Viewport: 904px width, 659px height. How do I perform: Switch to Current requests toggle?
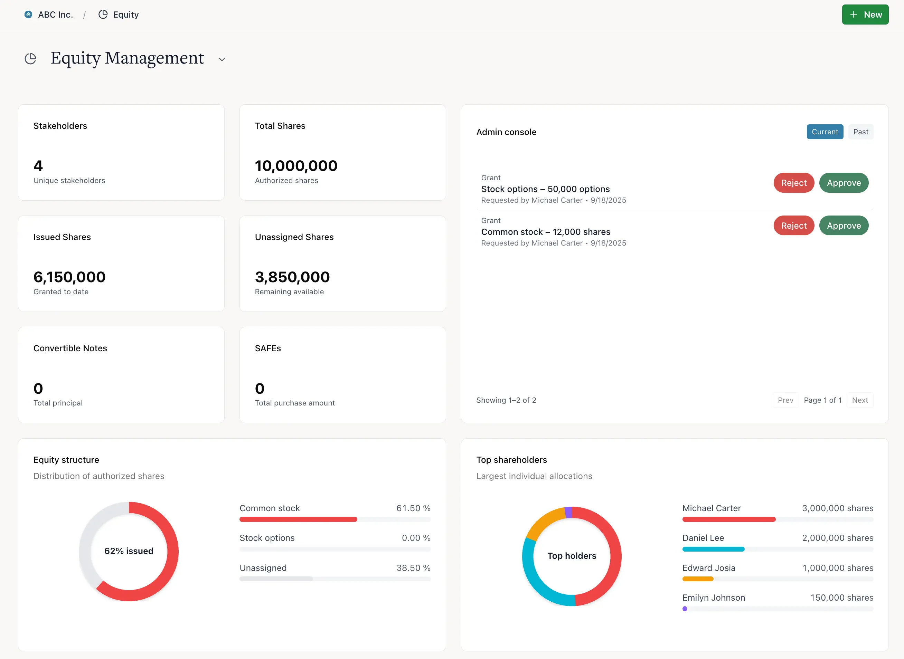pyautogui.click(x=825, y=132)
